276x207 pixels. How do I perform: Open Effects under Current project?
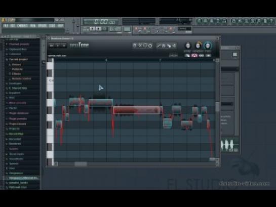click(16, 74)
